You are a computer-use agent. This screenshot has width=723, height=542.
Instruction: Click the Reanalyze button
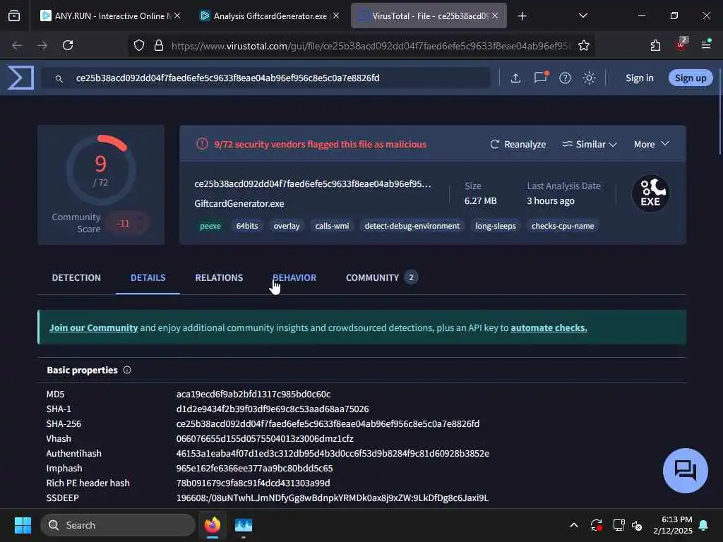click(518, 144)
